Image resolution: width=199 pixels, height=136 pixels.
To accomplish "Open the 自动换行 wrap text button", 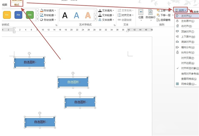I will 150,15.
